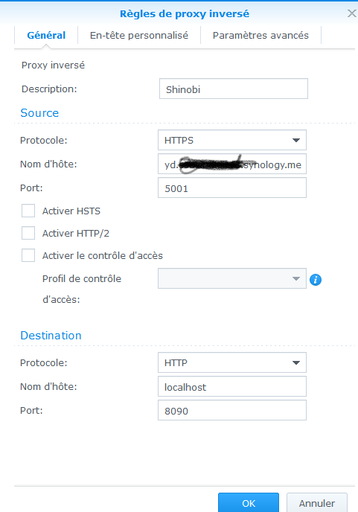This screenshot has width=358, height=512.
Task: Open the Profil de contrôle d'accès dropdown
Action: click(x=232, y=278)
